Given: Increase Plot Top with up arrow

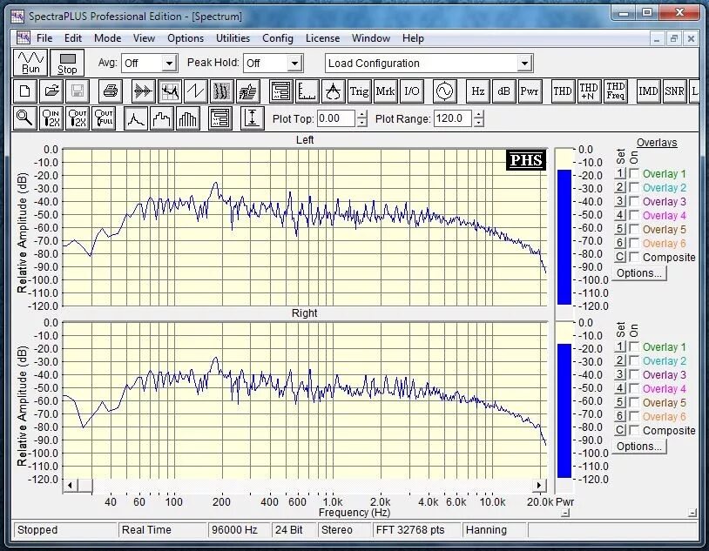Looking at the screenshot, I should [x=361, y=114].
